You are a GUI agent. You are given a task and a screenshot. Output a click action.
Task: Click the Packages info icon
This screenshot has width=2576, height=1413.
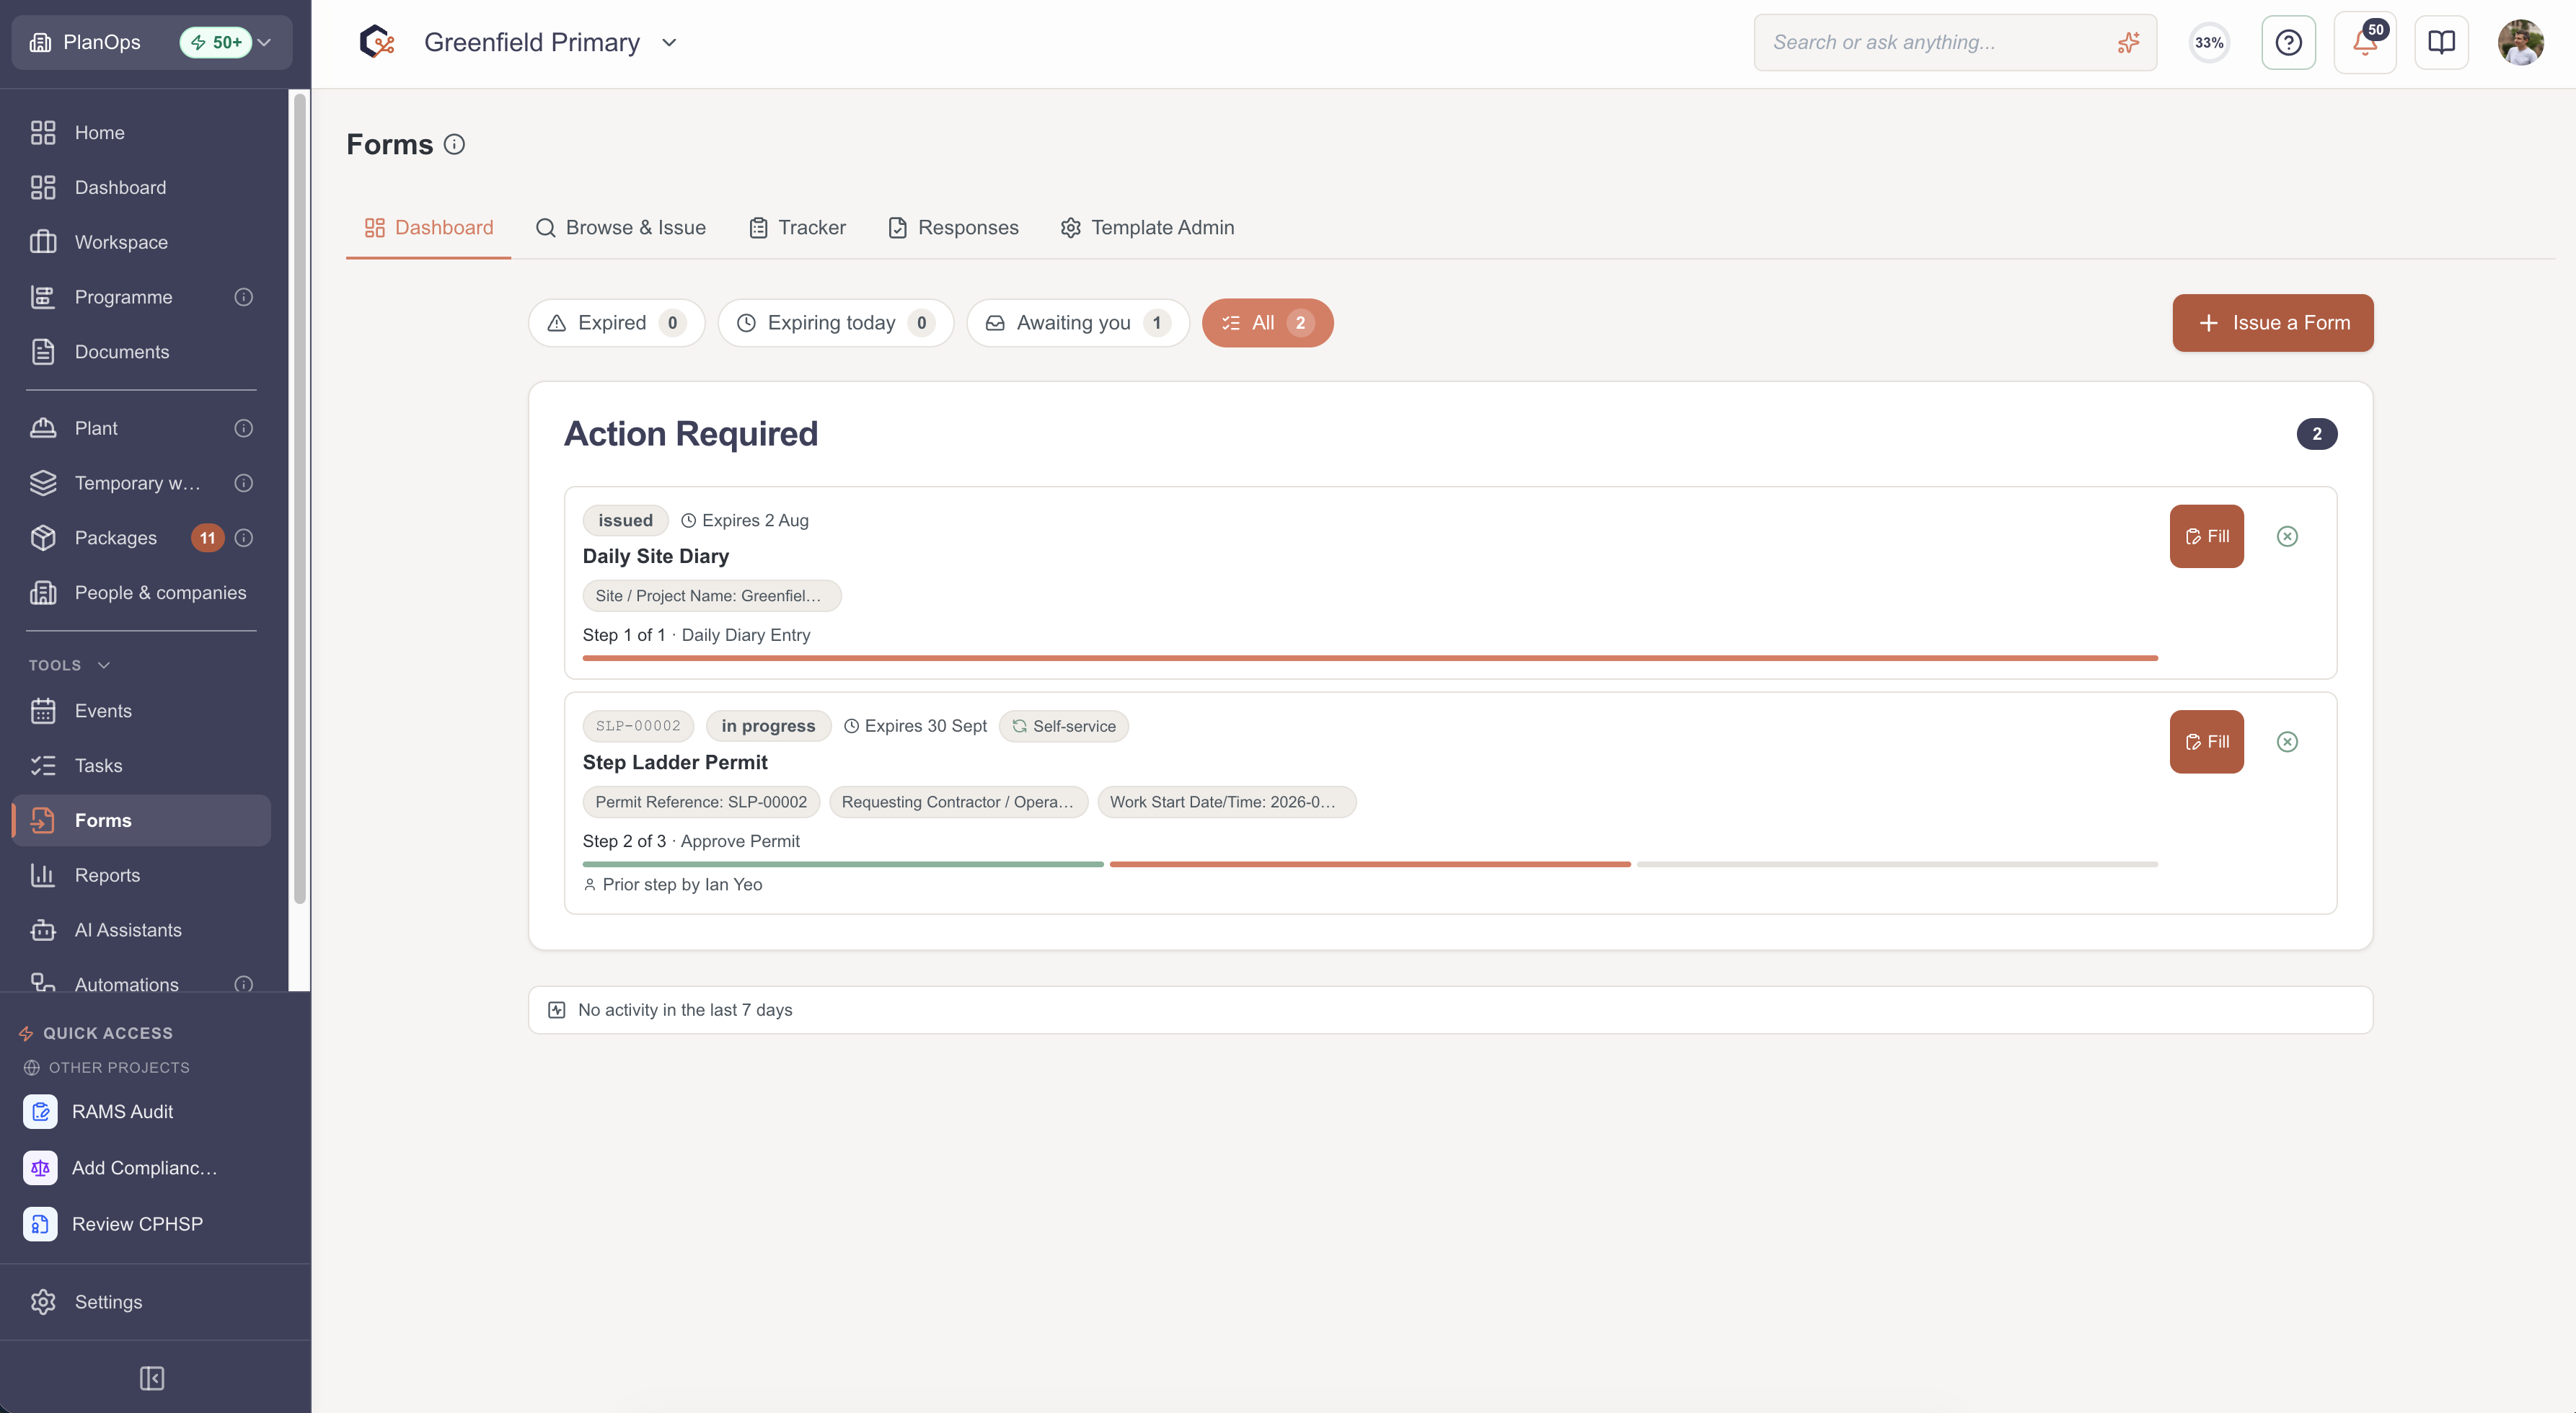click(x=243, y=538)
